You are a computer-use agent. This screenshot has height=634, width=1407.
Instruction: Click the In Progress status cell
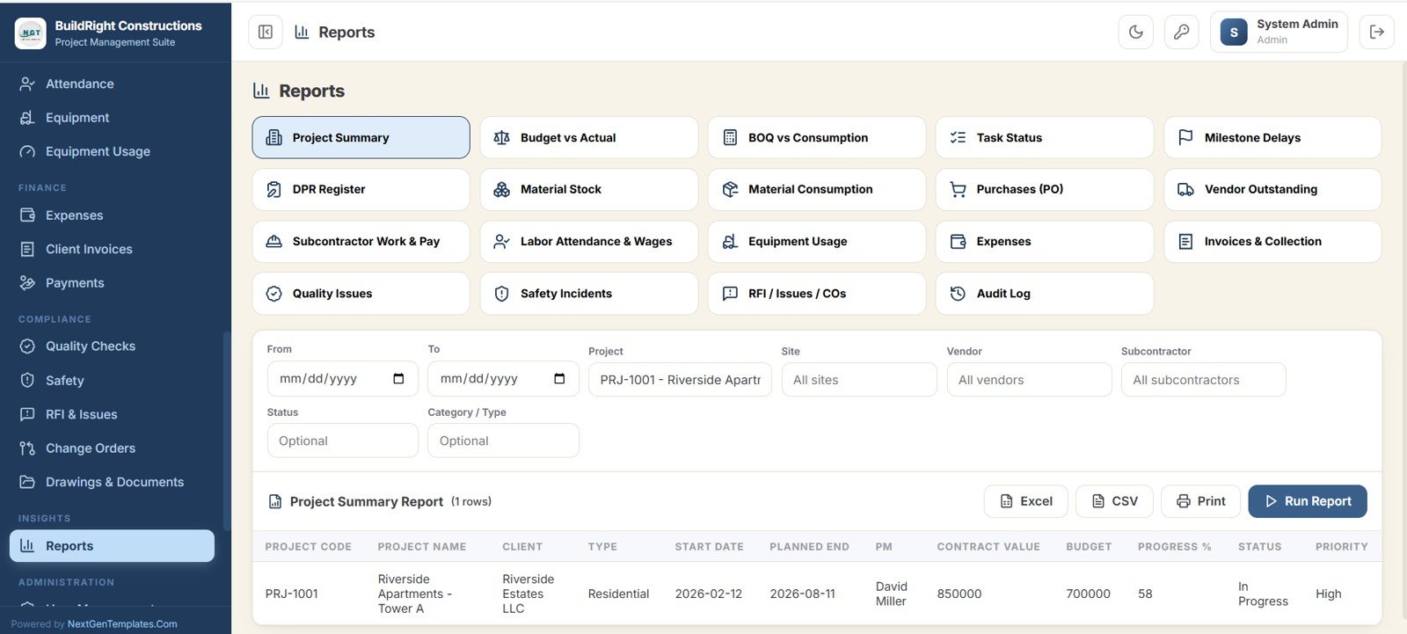pos(1263,594)
